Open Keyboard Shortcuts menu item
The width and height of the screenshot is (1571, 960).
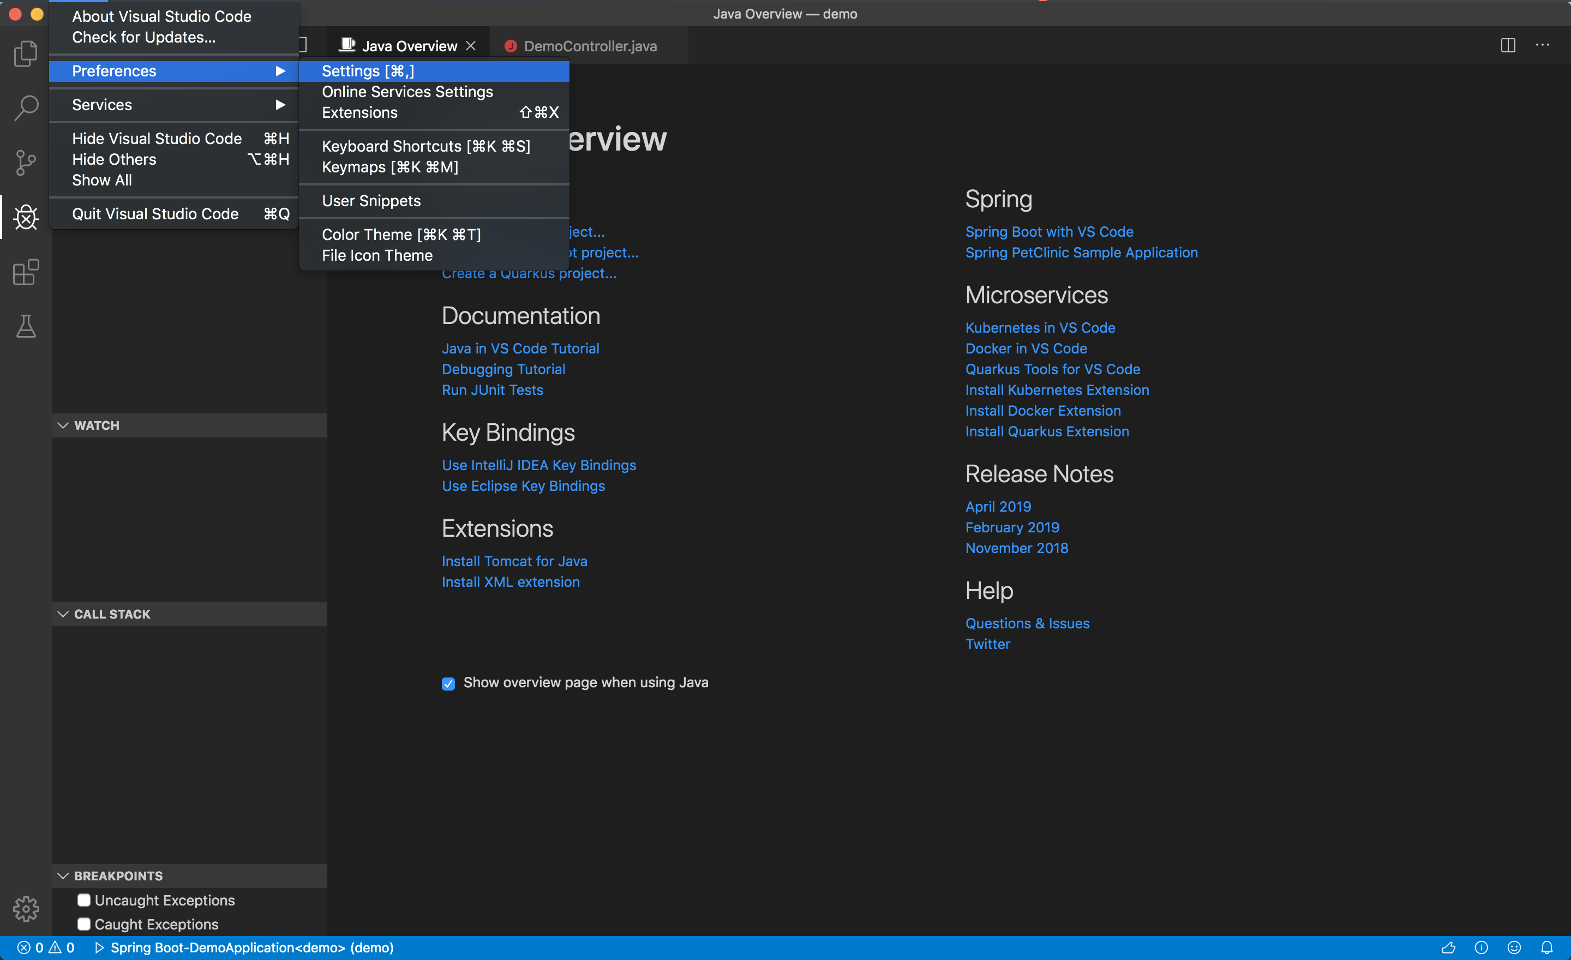click(434, 146)
